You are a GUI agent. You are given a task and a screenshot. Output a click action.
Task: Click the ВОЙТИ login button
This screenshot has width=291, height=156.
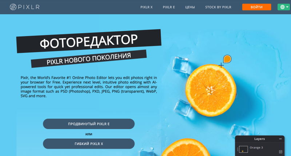[x=256, y=7]
